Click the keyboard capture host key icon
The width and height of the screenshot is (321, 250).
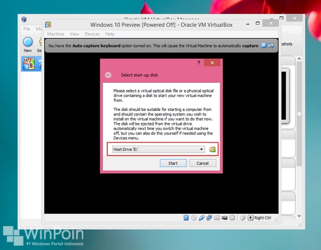pyautogui.click(x=250, y=218)
